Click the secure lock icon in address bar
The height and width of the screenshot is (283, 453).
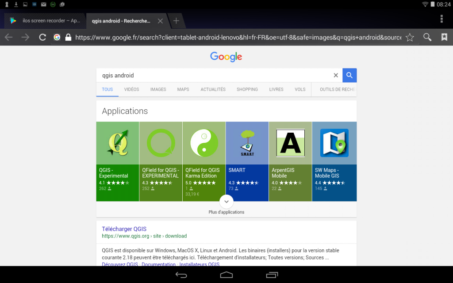click(68, 37)
